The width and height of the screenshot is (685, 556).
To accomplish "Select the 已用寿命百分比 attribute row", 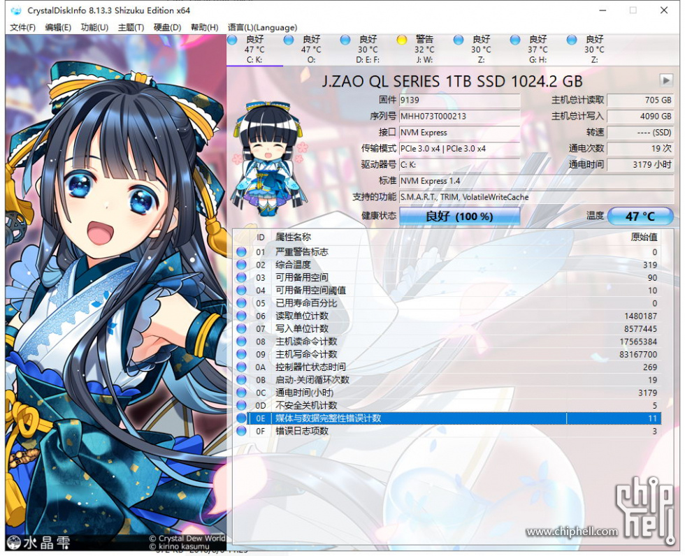I will tap(447, 303).
